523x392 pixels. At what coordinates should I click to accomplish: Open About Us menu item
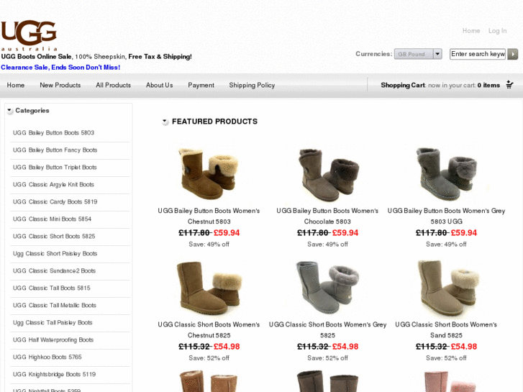160,85
